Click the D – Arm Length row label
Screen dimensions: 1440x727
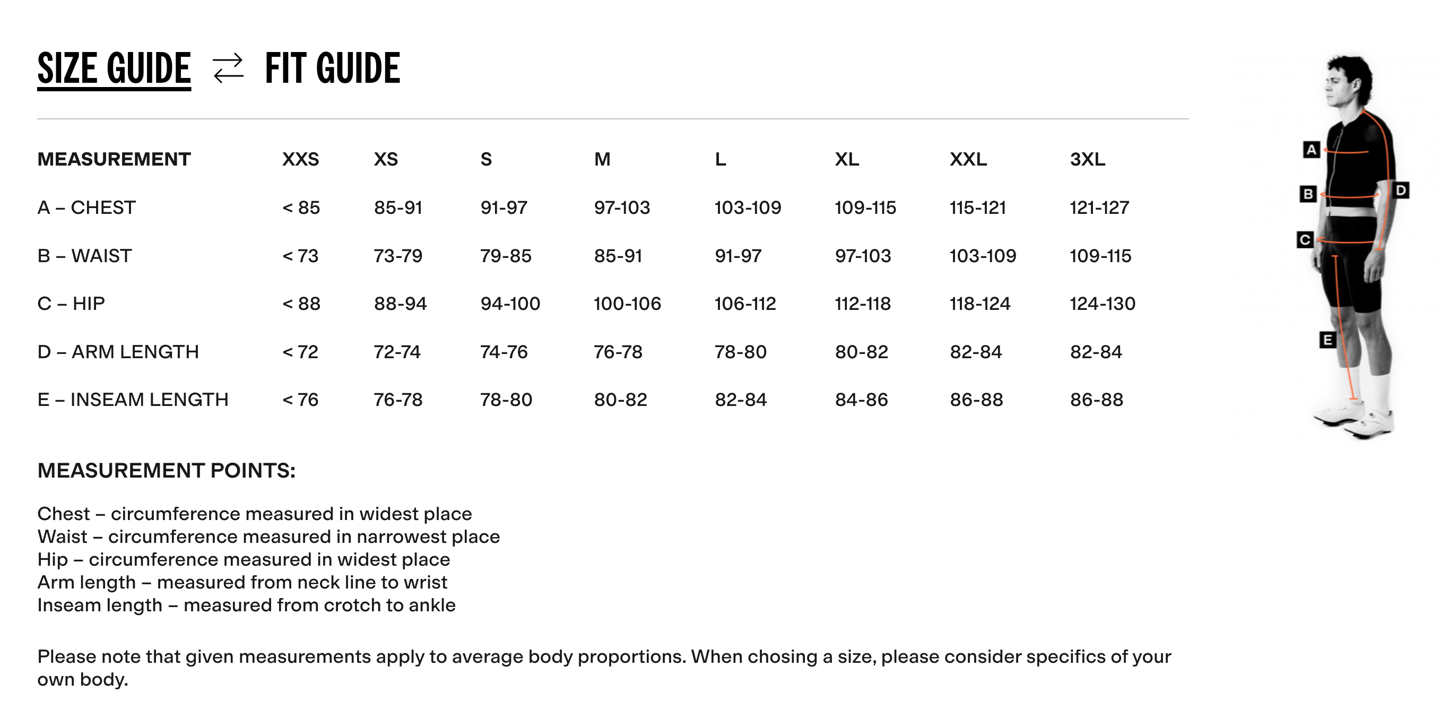pos(118,352)
